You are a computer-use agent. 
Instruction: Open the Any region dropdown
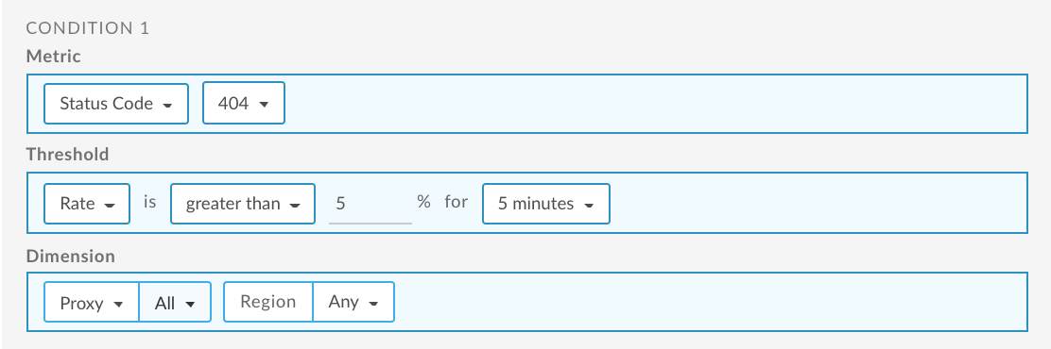point(353,302)
